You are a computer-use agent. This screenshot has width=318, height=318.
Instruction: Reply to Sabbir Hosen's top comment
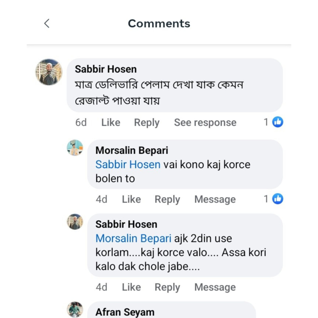(147, 122)
